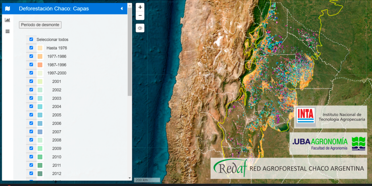Click the 1987-1996 color swatch
Screen dimensions: 372x186
tap(40, 65)
